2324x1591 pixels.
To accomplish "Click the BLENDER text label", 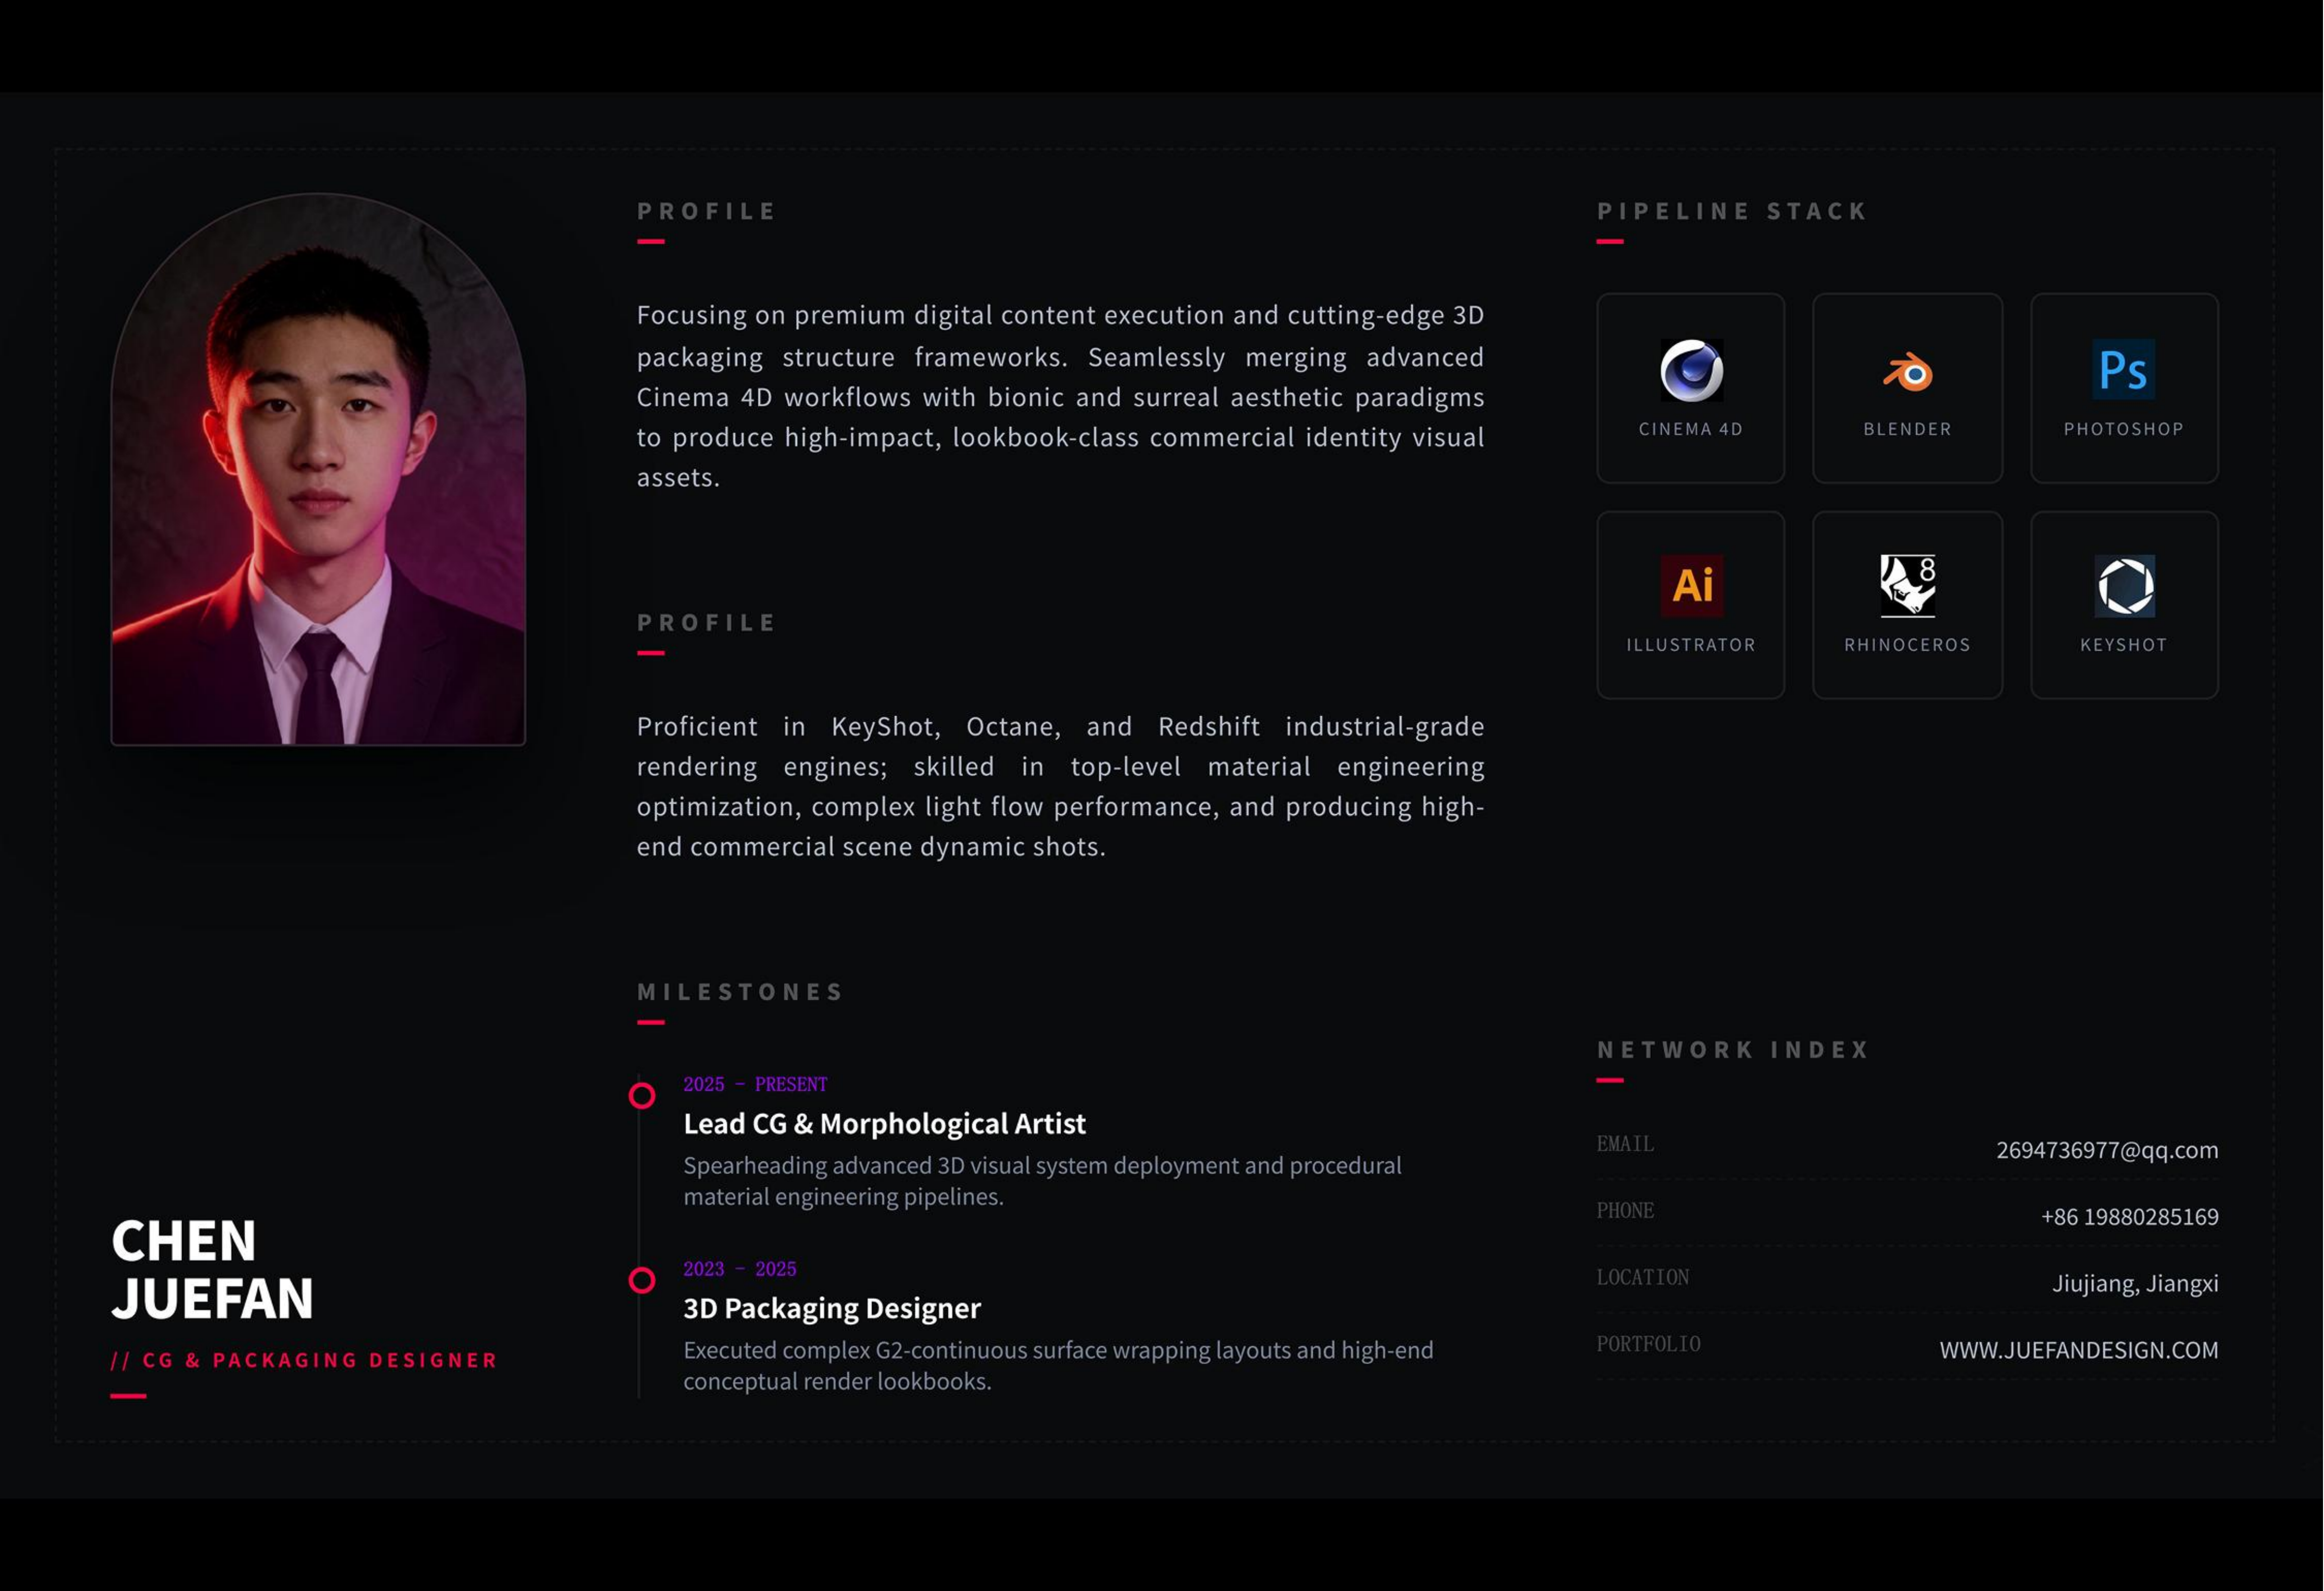I will pos(1907,429).
